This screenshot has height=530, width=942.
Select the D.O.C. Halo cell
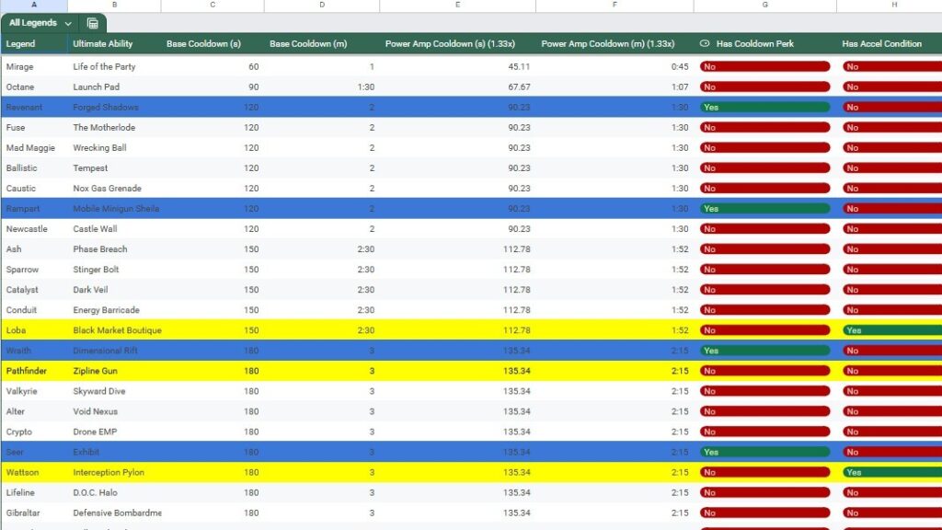click(x=114, y=493)
